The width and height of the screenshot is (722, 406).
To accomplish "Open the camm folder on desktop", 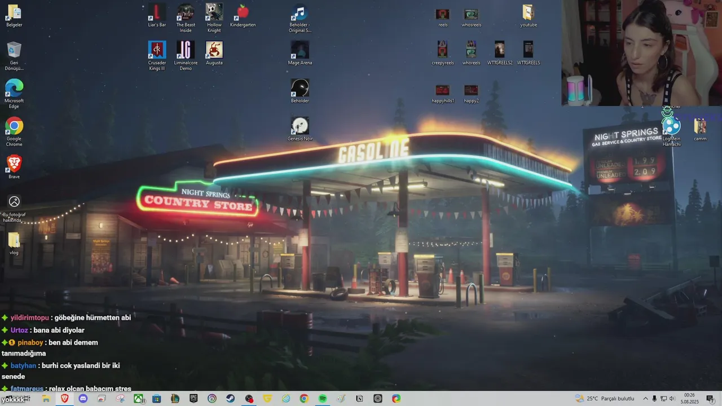I will point(700,129).
